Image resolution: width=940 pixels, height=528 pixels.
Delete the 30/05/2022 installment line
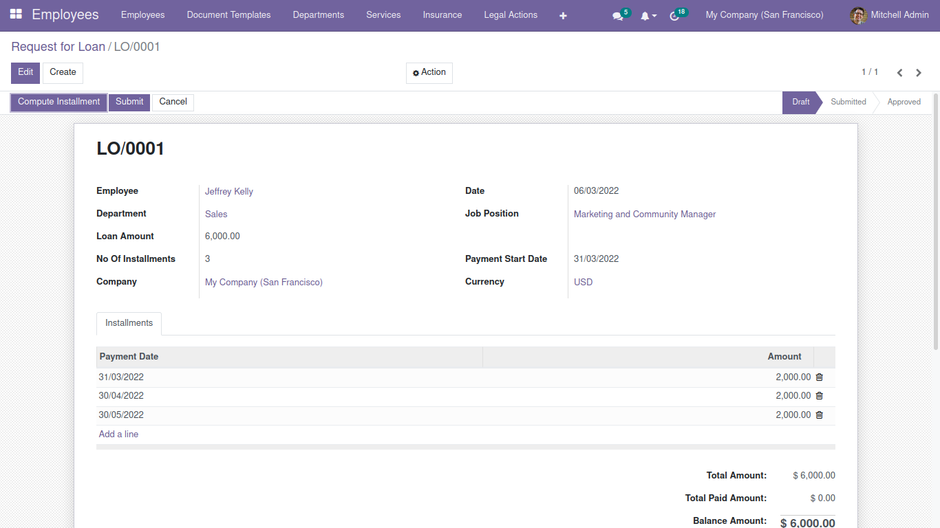click(x=819, y=415)
